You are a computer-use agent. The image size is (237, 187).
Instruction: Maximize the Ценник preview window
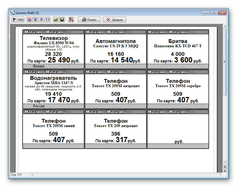(214, 13)
